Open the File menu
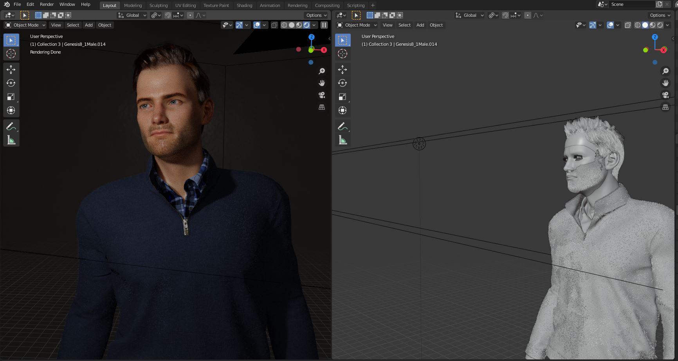Screen dimensions: 678x361 [x=17, y=4]
